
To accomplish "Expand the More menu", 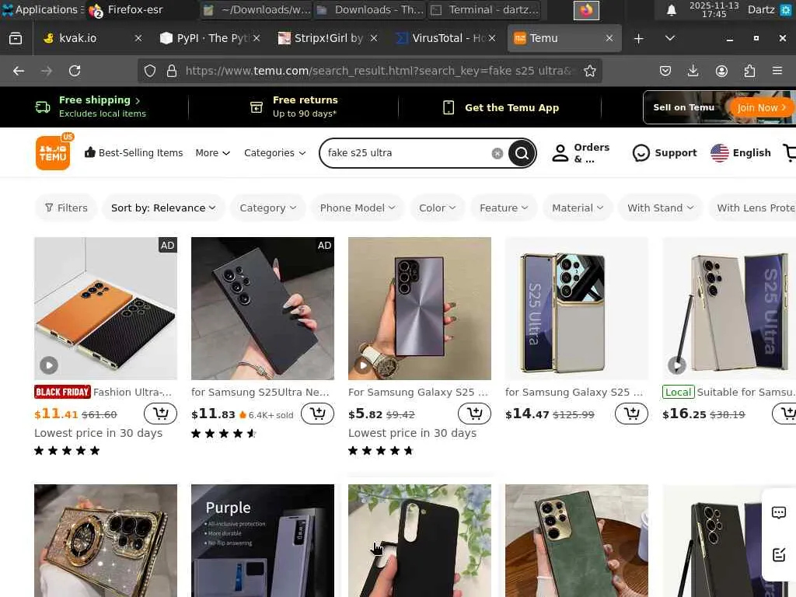I will tap(213, 153).
